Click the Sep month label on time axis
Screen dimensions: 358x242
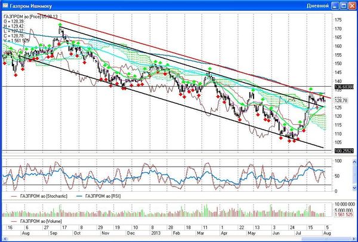click(54, 233)
